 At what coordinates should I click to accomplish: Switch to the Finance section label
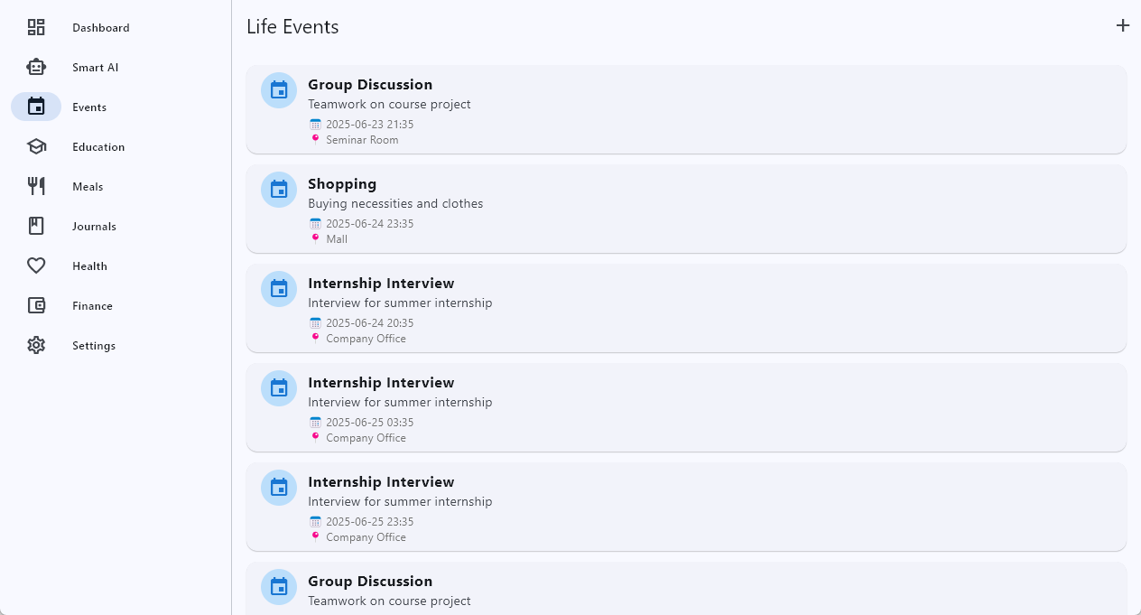pyautogui.click(x=93, y=306)
